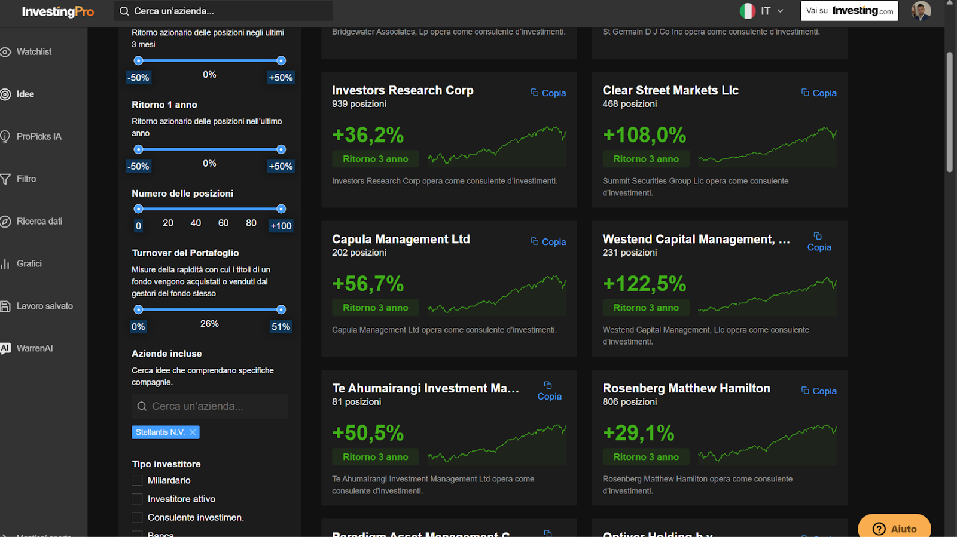Open Capula Management Ltd card title
The image size is (957, 537).
pyautogui.click(x=401, y=240)
